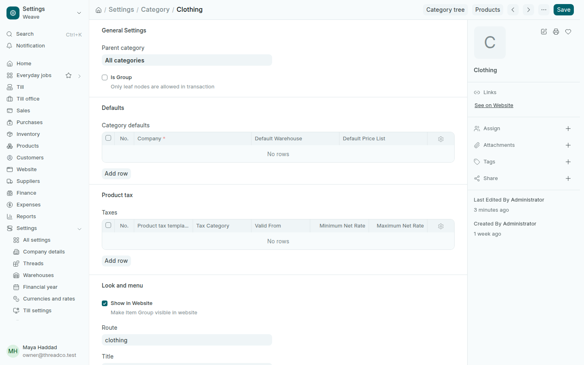The image size is (584, 365).
Task: Open Currencies and rates
Action: pyautogui.click(x=48, y=299)
